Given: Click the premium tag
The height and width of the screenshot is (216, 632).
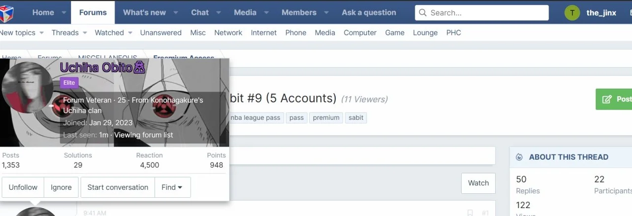Looking at the screenshot, I should point(326,118).
